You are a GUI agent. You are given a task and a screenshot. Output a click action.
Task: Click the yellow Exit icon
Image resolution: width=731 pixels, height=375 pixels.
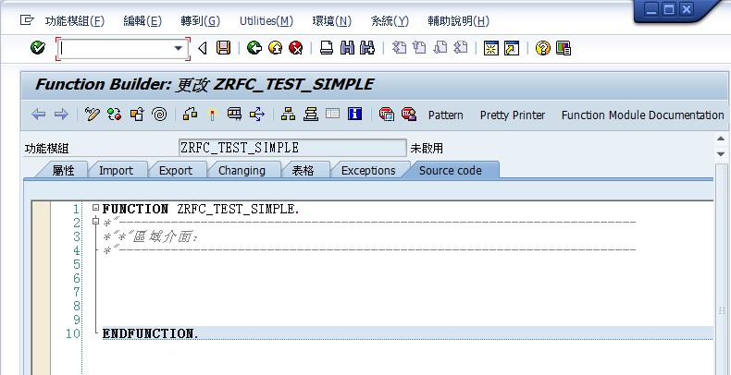click(276, 48)
